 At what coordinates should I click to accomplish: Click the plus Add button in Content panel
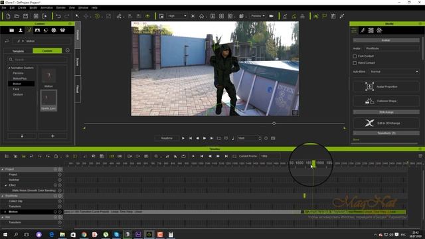[52, 136]
